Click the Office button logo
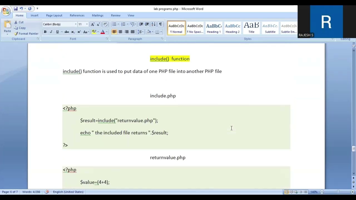356x200 pixels. click(x=6, y=11)
